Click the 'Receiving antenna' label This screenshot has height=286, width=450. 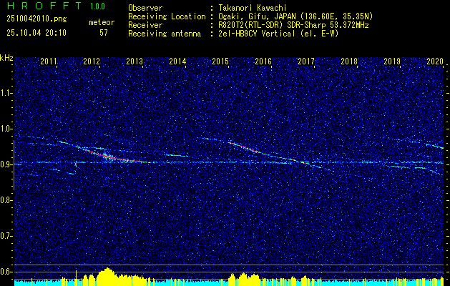(x=165, y=34)
